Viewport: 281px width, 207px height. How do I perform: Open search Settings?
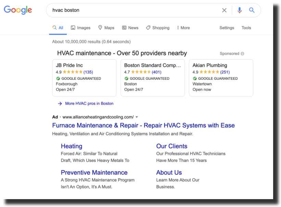(x=227, y=28)
